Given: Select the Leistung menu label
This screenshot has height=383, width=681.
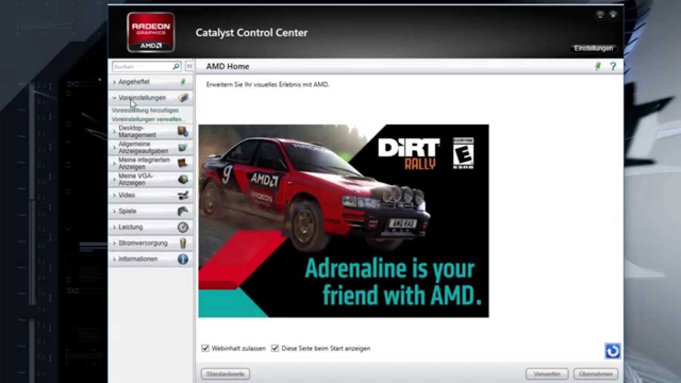Looking at the screenshot, I should coord(130,227).
